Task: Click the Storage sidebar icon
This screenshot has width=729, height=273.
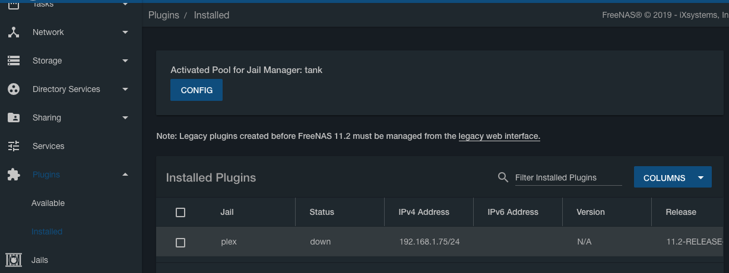Action: [14, 61]
